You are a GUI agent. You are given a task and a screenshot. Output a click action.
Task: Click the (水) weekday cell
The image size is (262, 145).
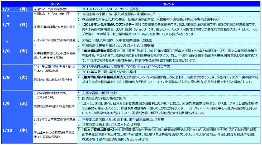(x=23, y=104)
